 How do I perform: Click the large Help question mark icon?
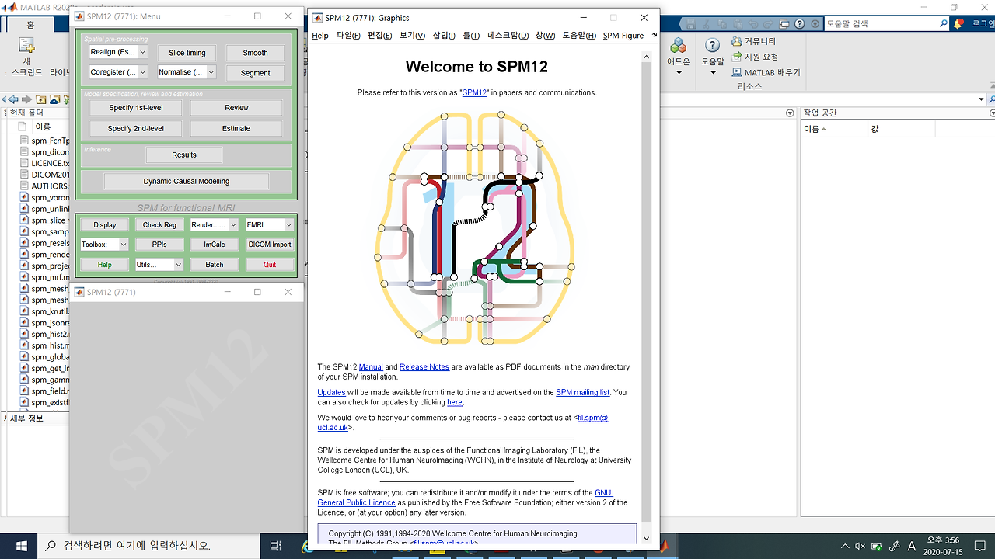tap(712, 46)
